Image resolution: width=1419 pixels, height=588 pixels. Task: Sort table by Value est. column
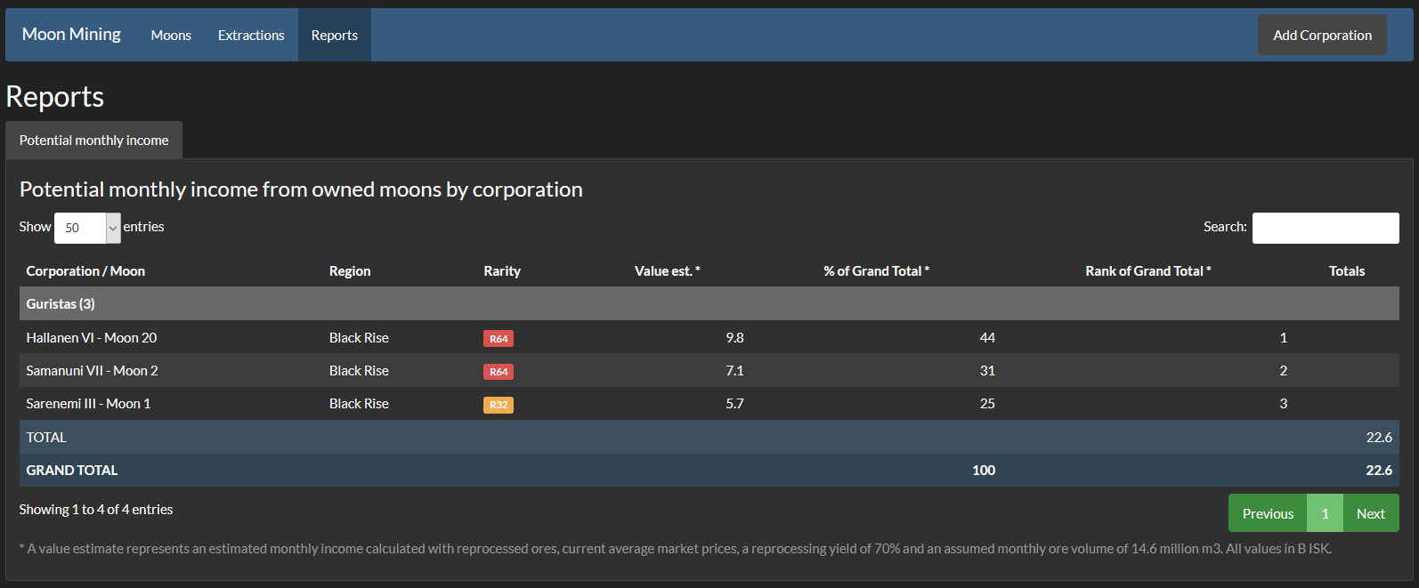667,271
